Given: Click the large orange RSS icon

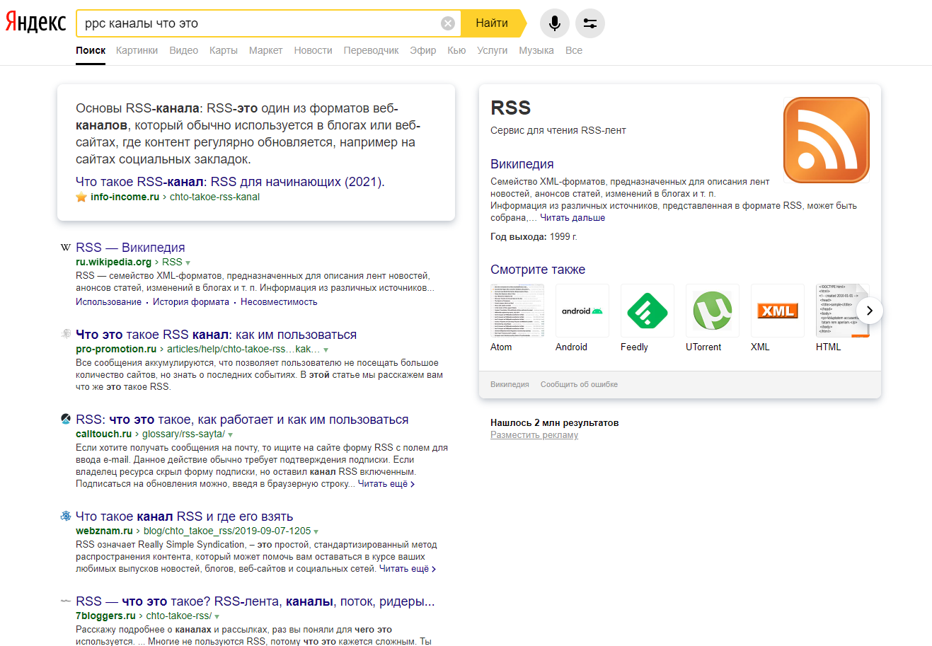Looking at the screenshot, I should 827,140.
